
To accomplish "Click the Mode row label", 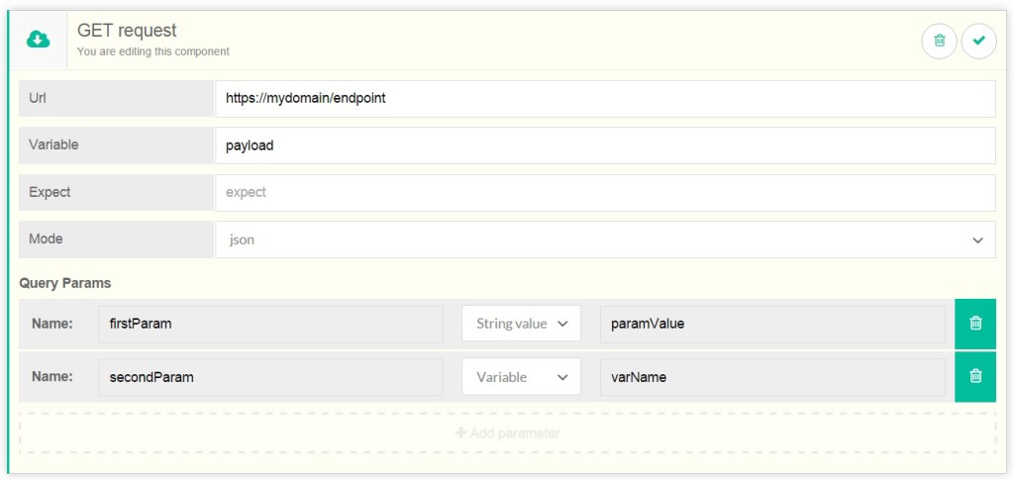I will [47, 240].
